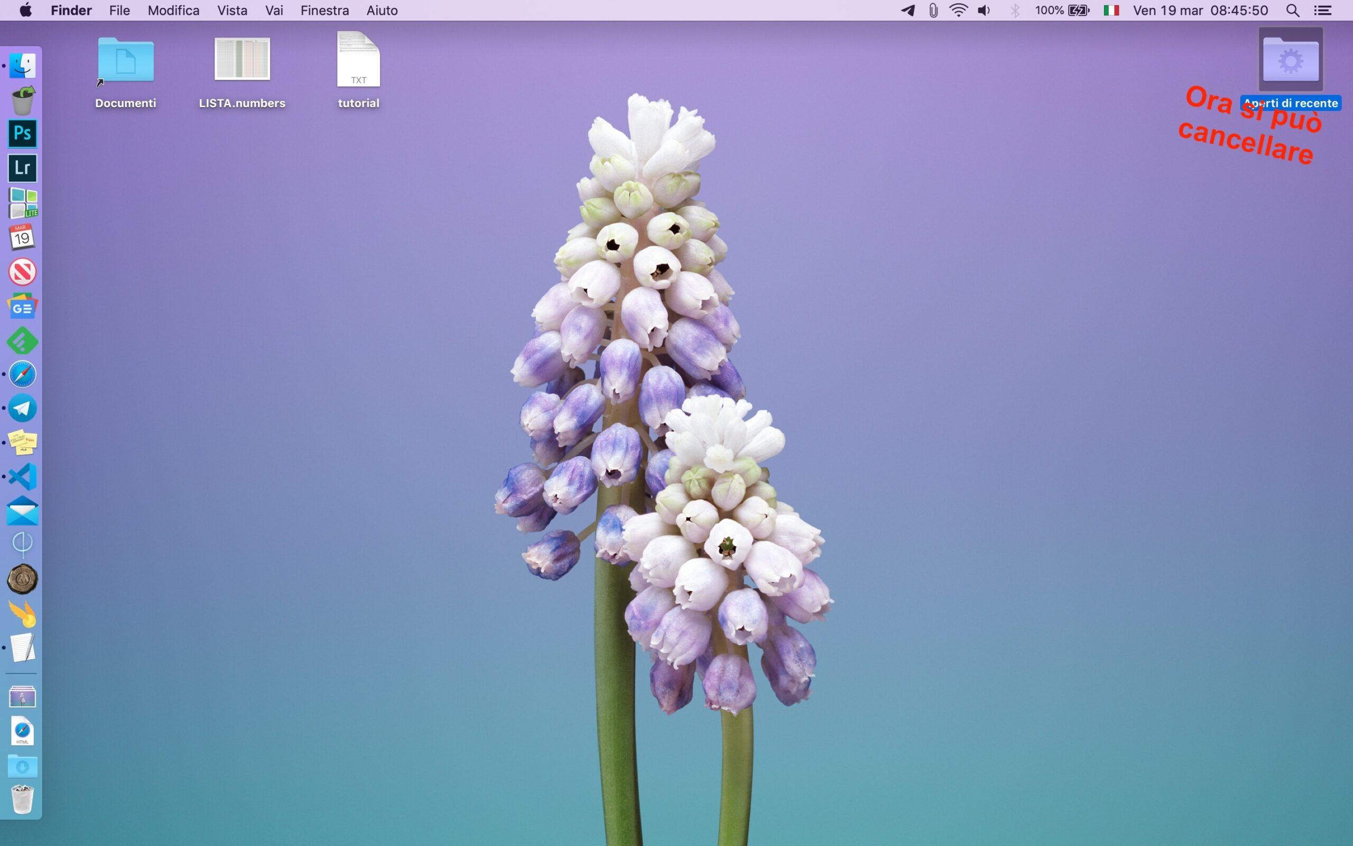Open Wi-Fi status menu
This screenshot has height=846, width=1353.
[958, 11]
